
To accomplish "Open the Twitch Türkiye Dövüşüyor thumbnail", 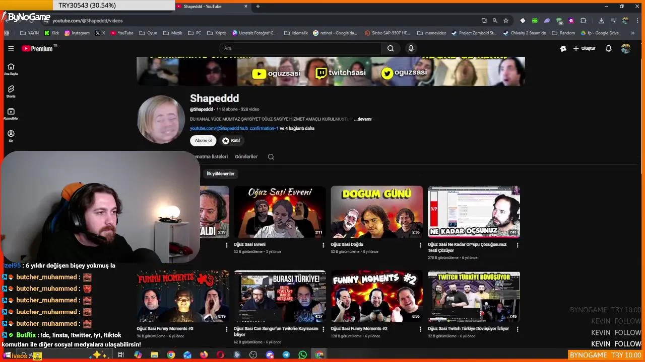I will [474, 297].
